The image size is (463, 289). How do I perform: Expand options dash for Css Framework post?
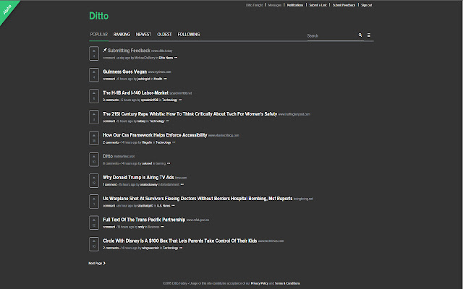click(174, 142)
